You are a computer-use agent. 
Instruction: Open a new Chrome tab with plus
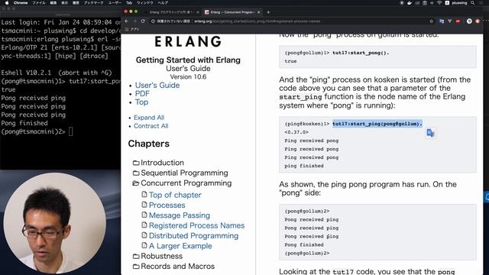pyautogui.click(x=268, y=12)
